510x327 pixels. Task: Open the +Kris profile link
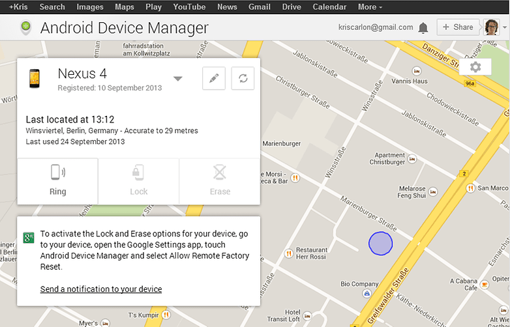18,7
